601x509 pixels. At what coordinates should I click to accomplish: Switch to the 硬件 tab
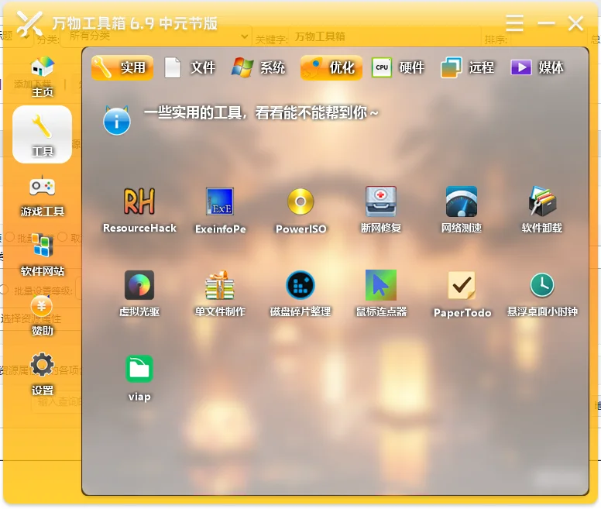[x=399, y=67]
